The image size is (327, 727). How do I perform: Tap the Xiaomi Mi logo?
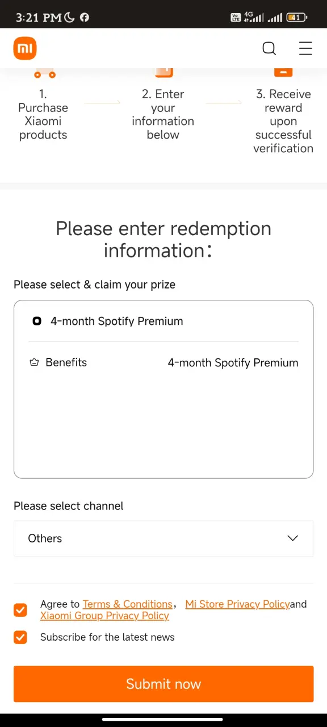(25, 49)
